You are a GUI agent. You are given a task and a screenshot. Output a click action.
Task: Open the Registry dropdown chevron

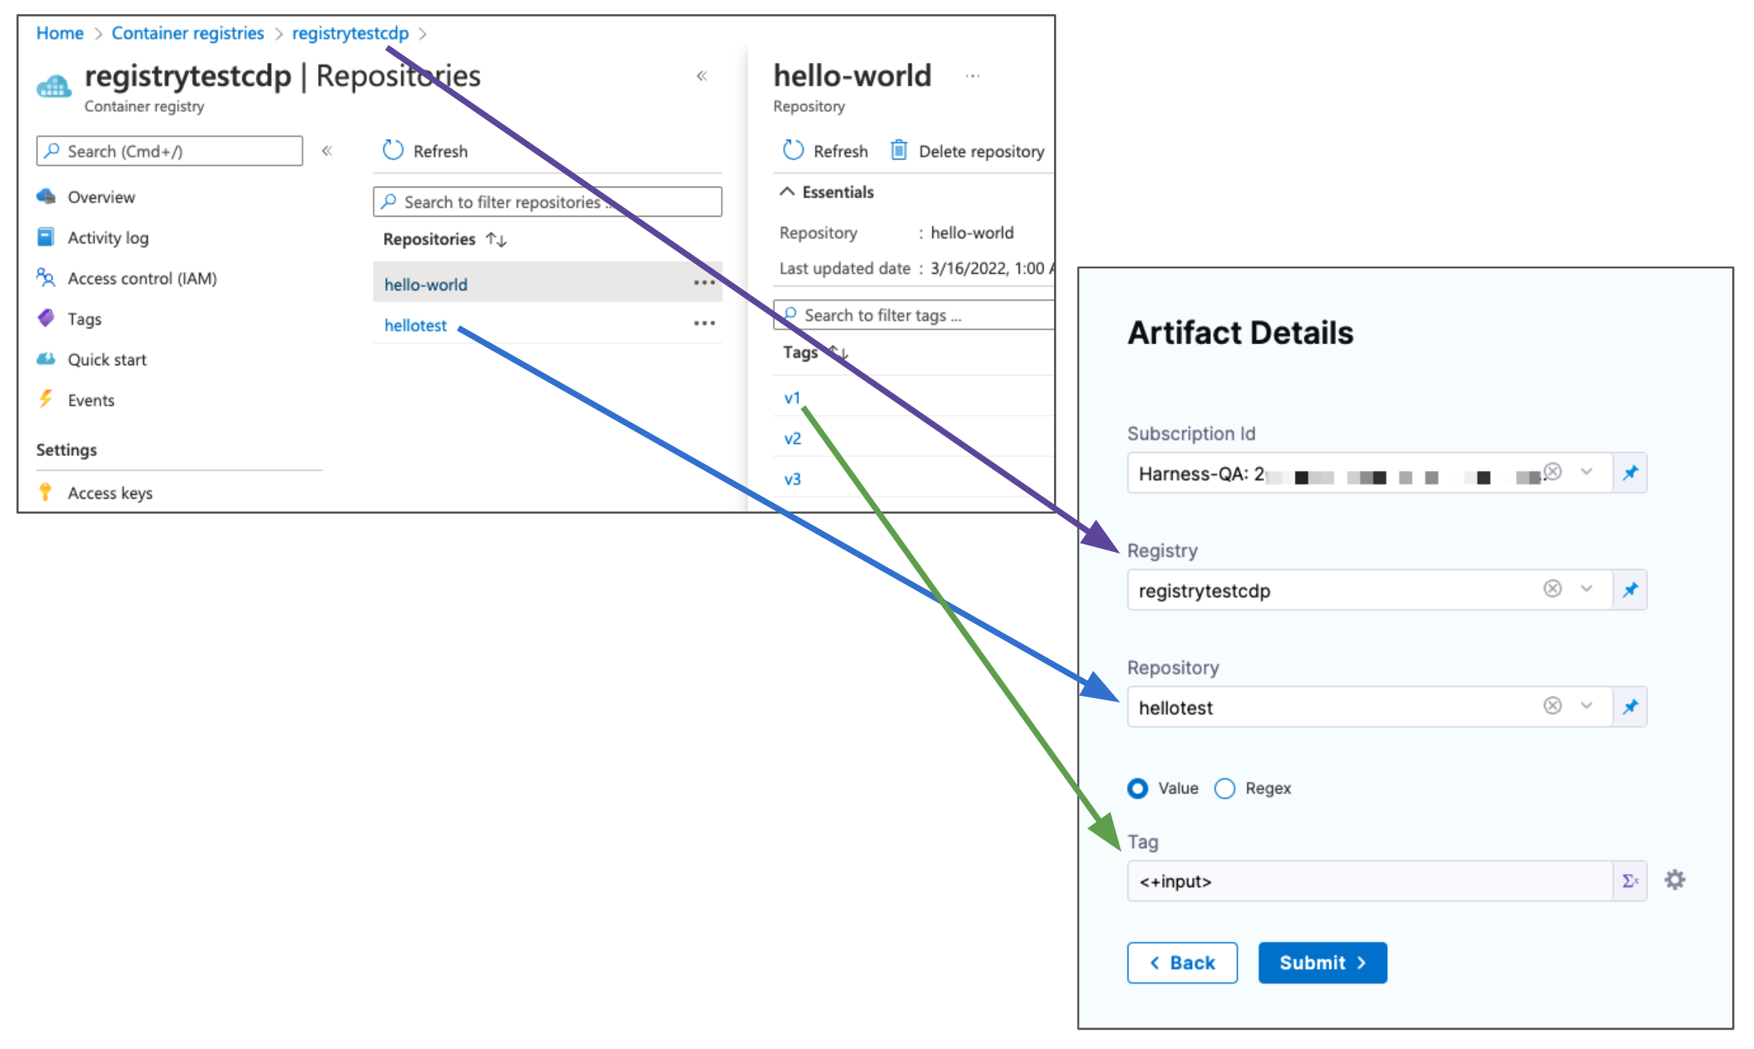tap(1586, 589)
